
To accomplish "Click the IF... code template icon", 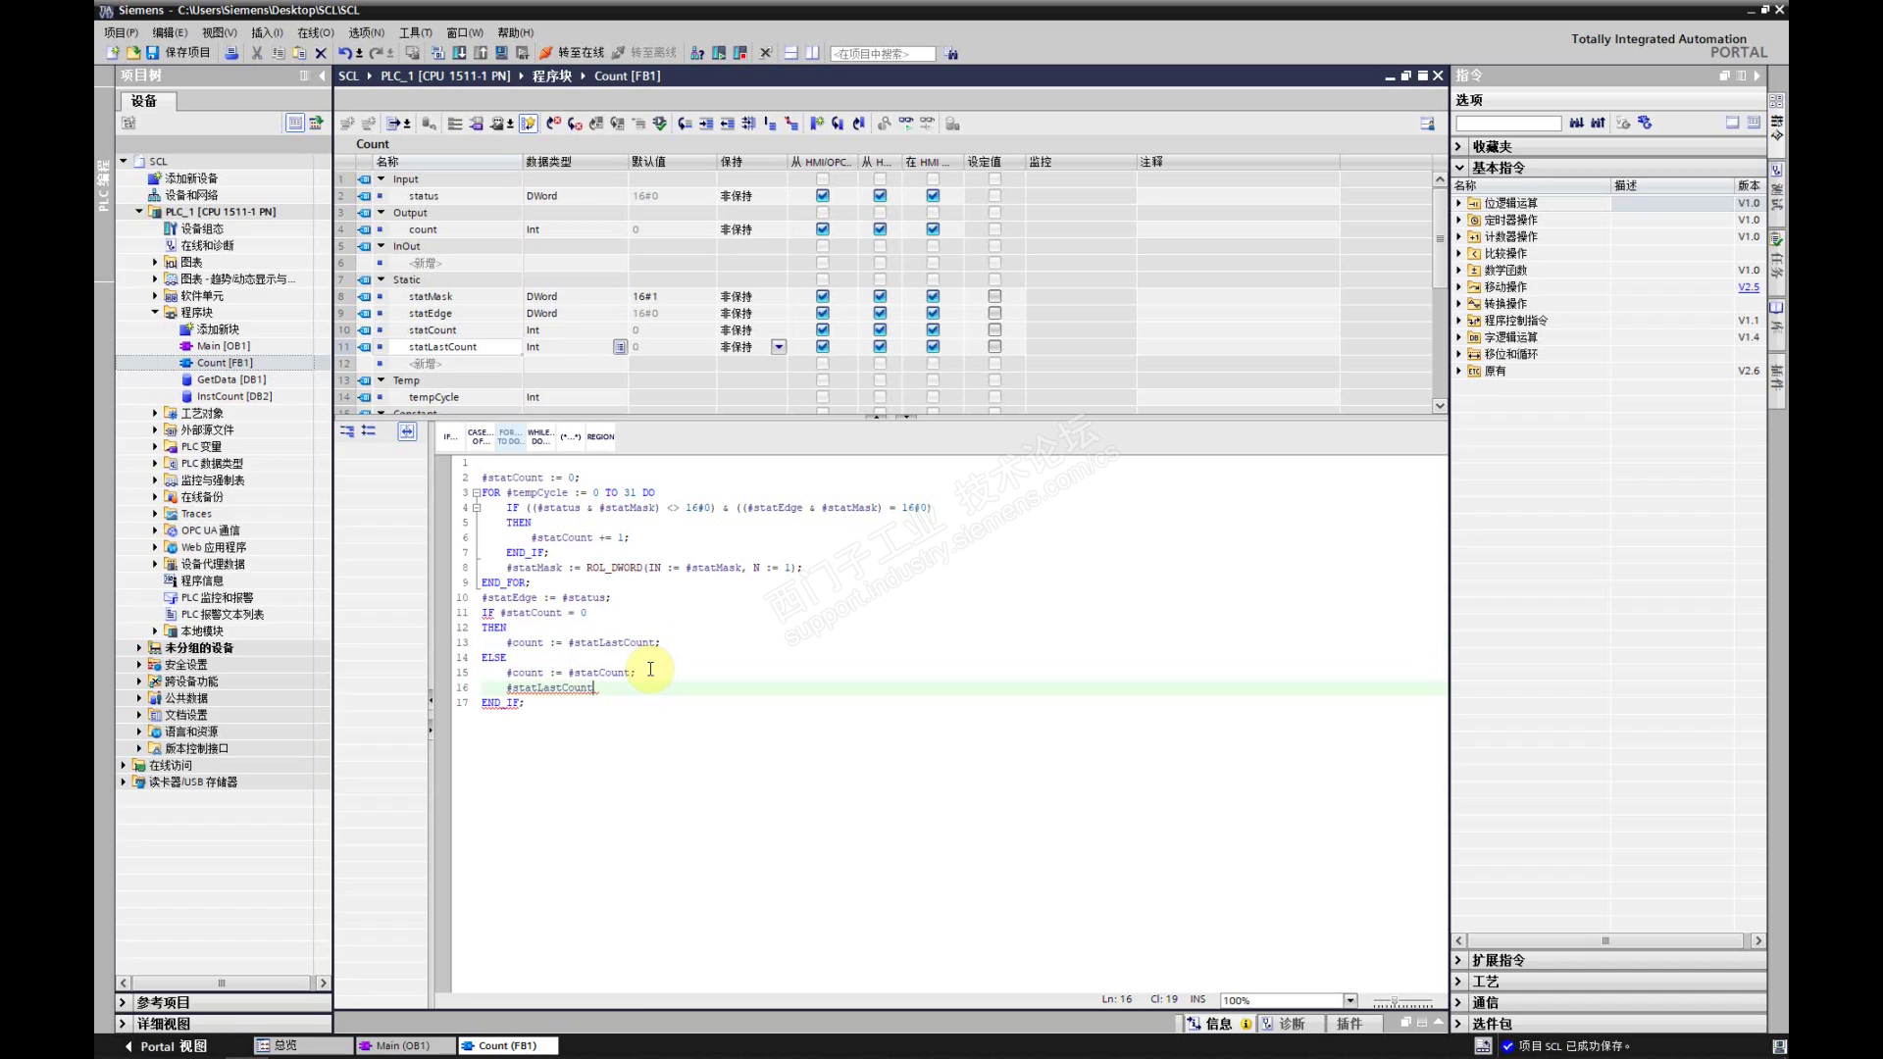I will pyautogui.click(x=449, y=436).
